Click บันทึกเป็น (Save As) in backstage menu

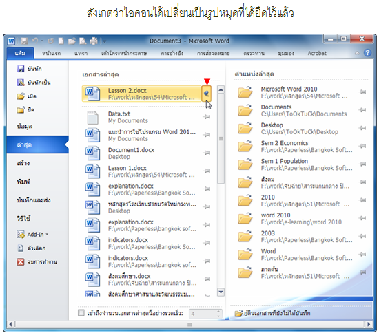(34, 83)
